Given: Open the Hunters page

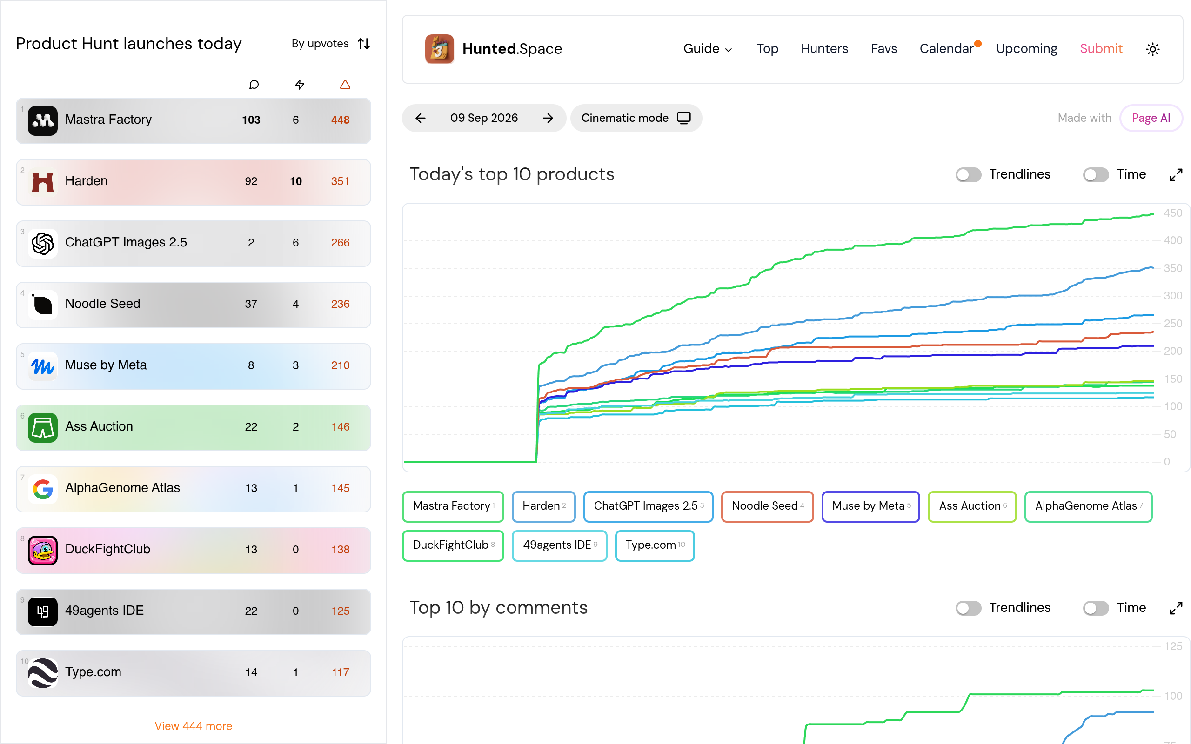Looking at the screenshot, I should [824, 49].
